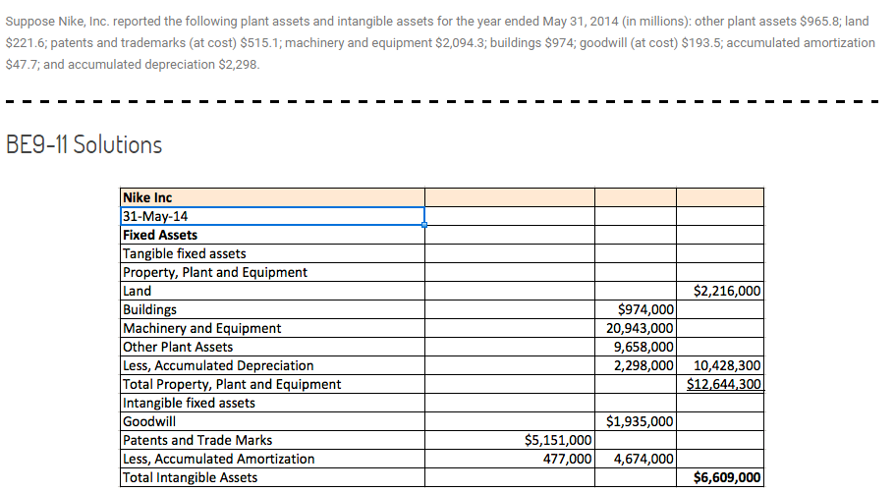Select the Goodwill value $1,935,000
This screenshot has height=492, width=895.
(x=635, y=421)
